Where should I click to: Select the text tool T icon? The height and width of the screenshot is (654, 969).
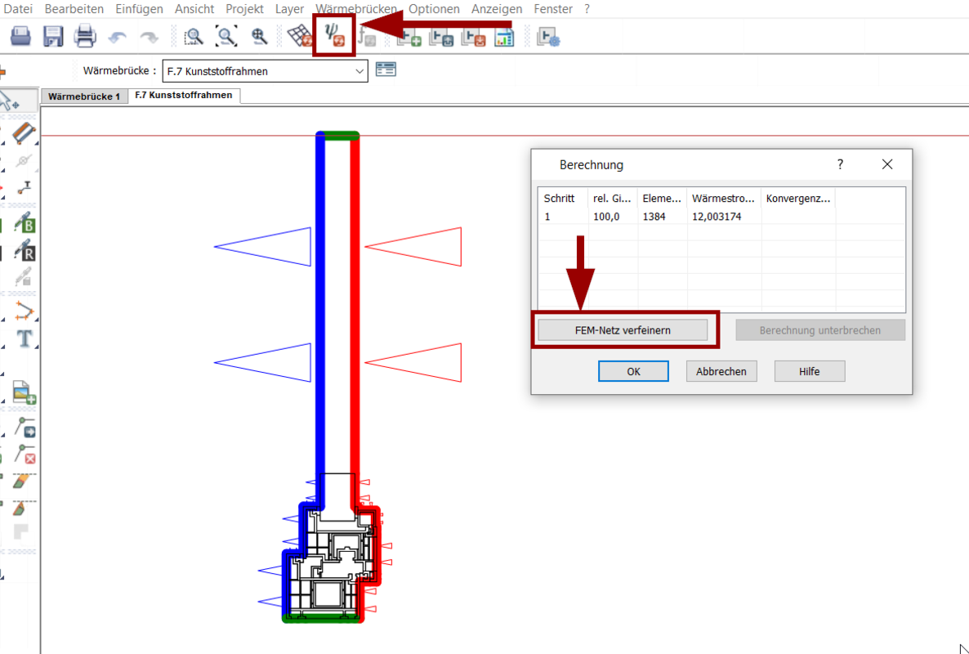(25, 338)
